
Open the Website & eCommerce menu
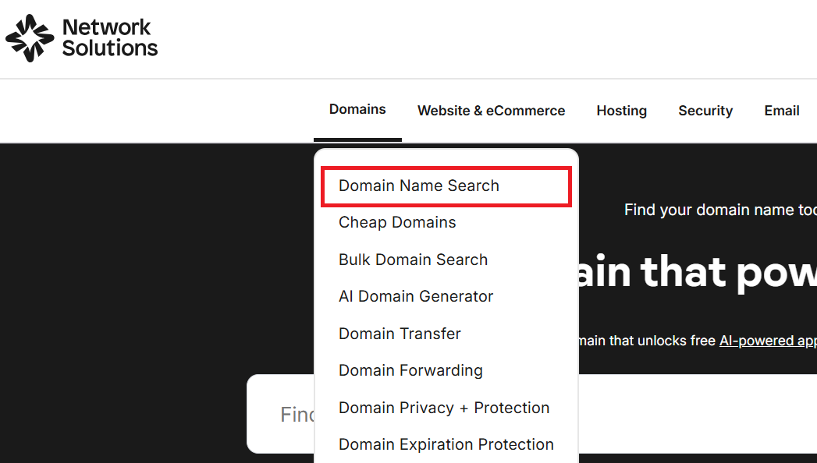(491, 111)
